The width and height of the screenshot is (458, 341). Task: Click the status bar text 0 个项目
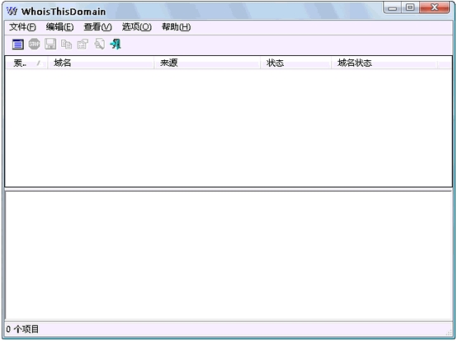22,329
